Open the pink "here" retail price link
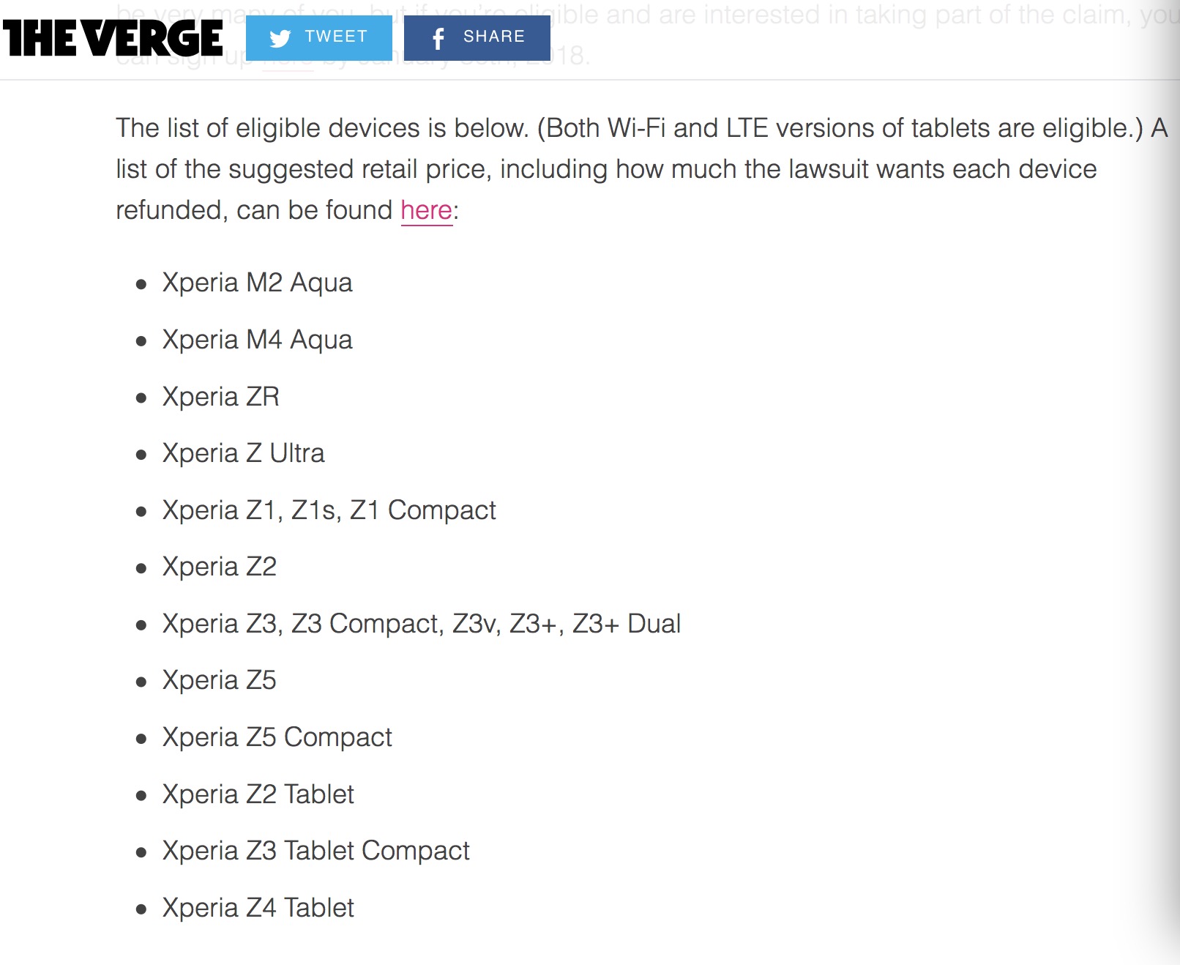The image size is (1180, 965). (426, 210)
